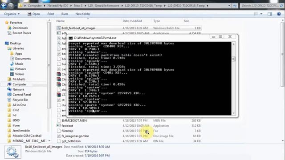Open the Apps library

(x=19, y=54)
